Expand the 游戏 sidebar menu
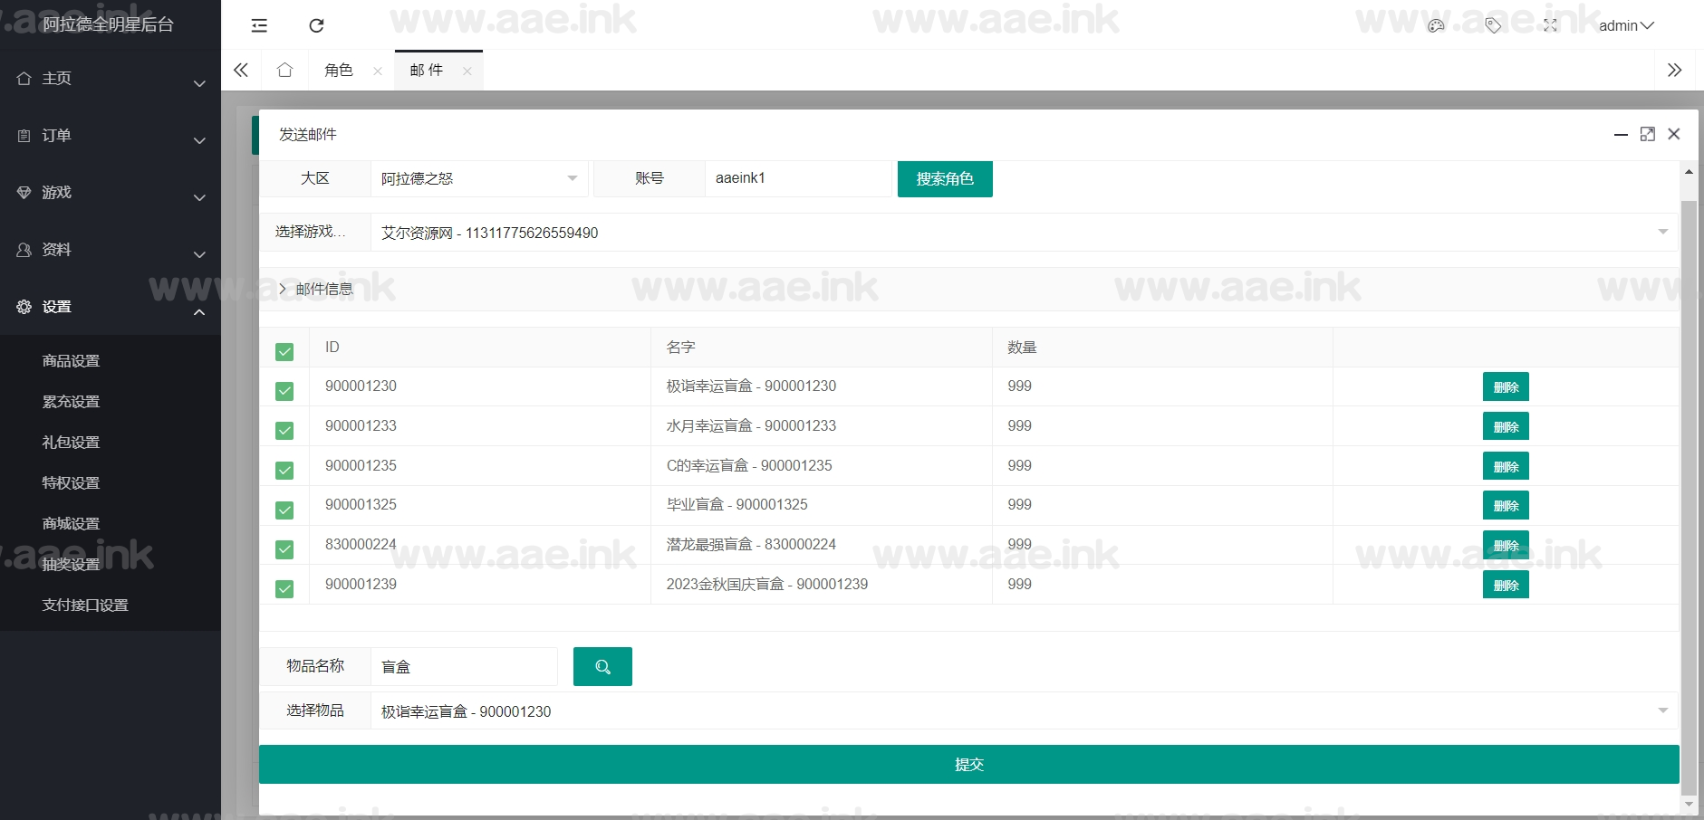The image size is (1704, 820). [111, 193]
